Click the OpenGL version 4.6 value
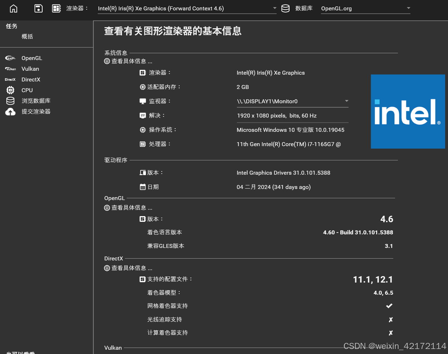 click(387, 219)
